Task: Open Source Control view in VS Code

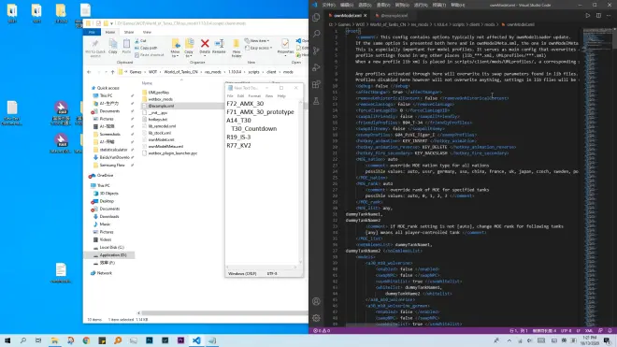Action: point(316,51)
